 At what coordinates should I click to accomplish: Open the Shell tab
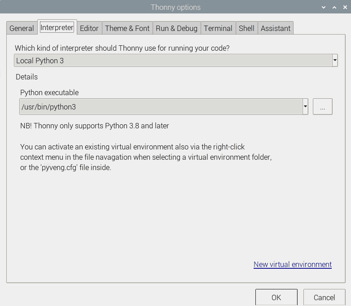[246, 28]
